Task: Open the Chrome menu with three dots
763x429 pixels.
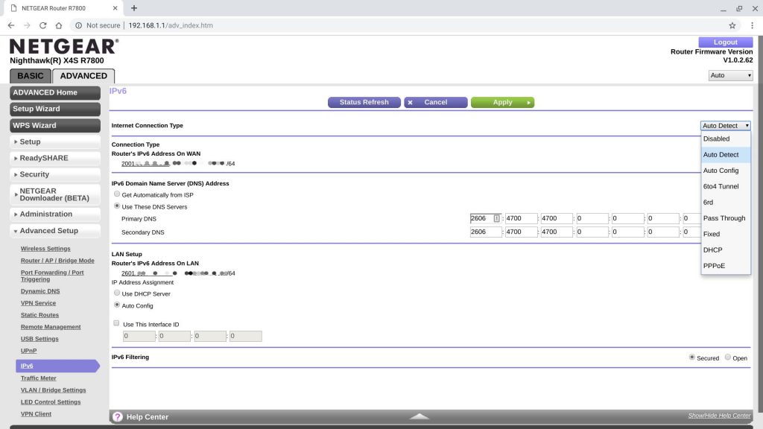Action: 752,25
